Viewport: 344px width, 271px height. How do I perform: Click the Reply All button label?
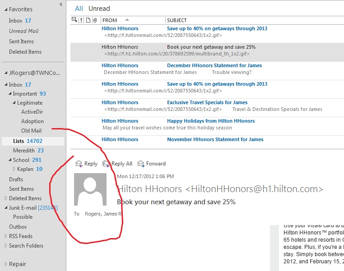point(122,164)
